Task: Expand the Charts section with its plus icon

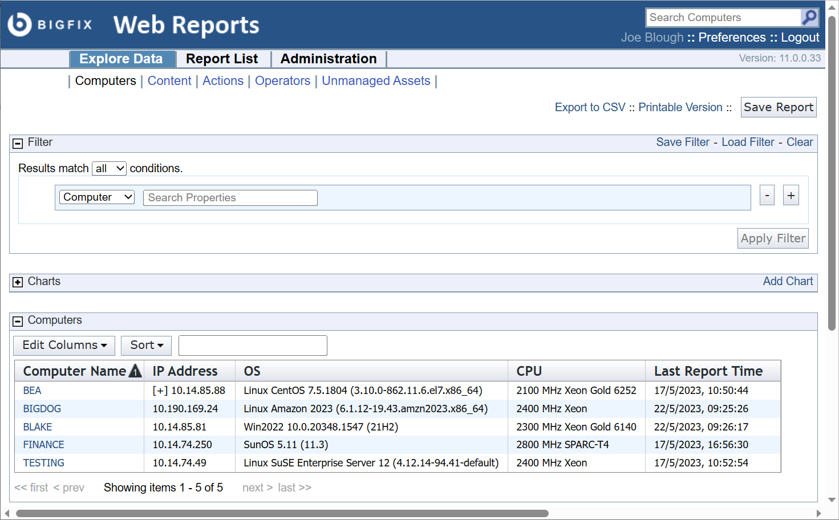Action: (x=18, y=282)
